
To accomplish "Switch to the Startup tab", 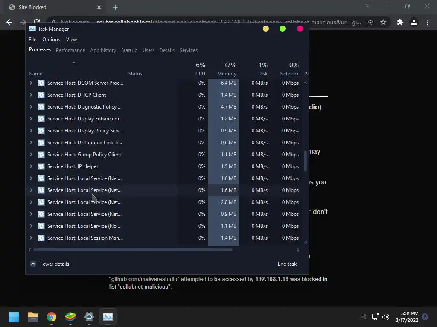I will tap(129, 50).
